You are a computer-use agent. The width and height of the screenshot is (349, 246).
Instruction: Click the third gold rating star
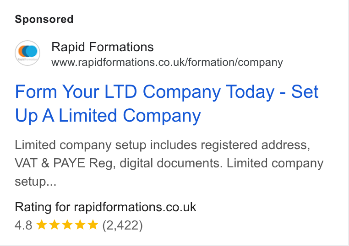(67, 225)
